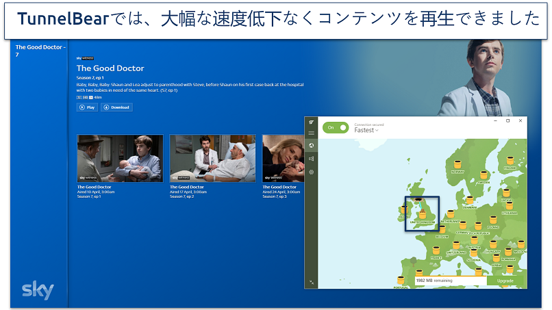Click the megaphone announcements icon
Viewport: 552px width, 310px height.
312,159
